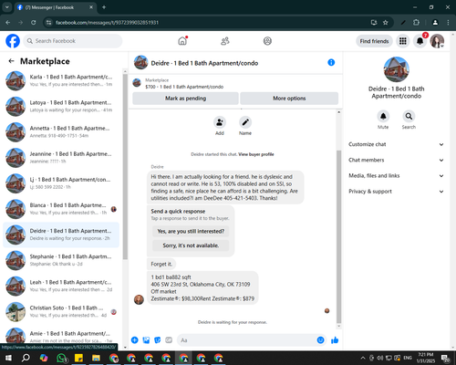This screenshot has height=365, width=456.
Task: Click Mark as pending button
Action: click(x=185, y=99)
